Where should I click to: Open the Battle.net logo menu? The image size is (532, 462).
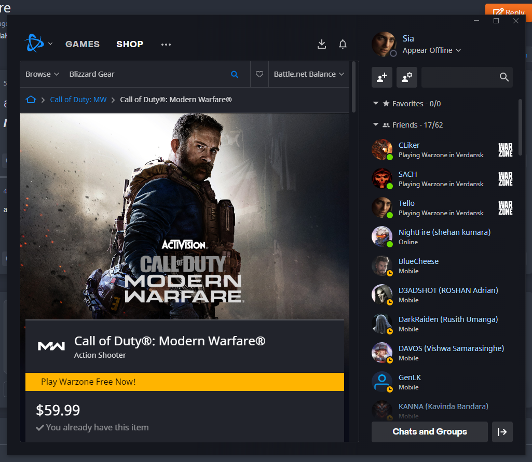pyautogui.click(x=38, y=44)
